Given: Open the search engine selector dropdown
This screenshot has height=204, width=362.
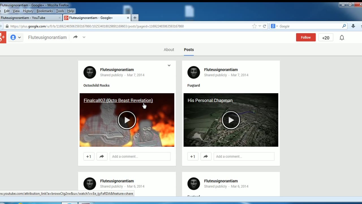Looking at the screenshot, I should (x=274, y=26).
